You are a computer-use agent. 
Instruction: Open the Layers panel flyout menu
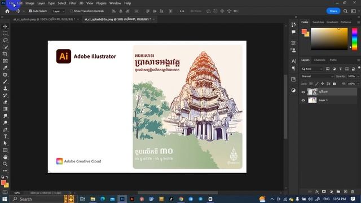click(x=359, y=60)
